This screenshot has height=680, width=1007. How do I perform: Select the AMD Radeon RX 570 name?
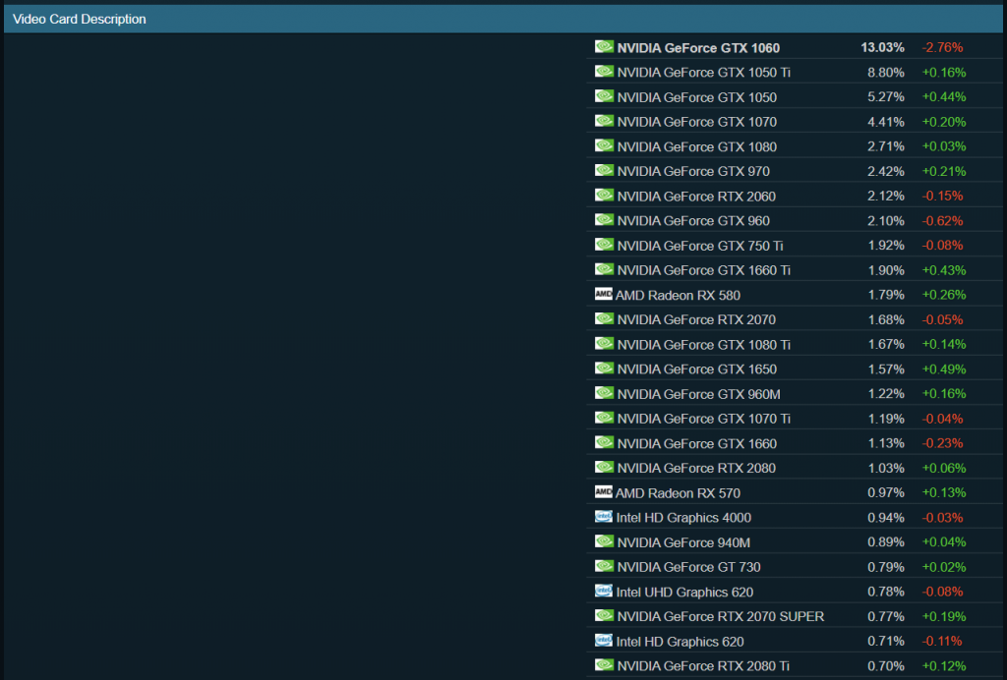(678, 493)
